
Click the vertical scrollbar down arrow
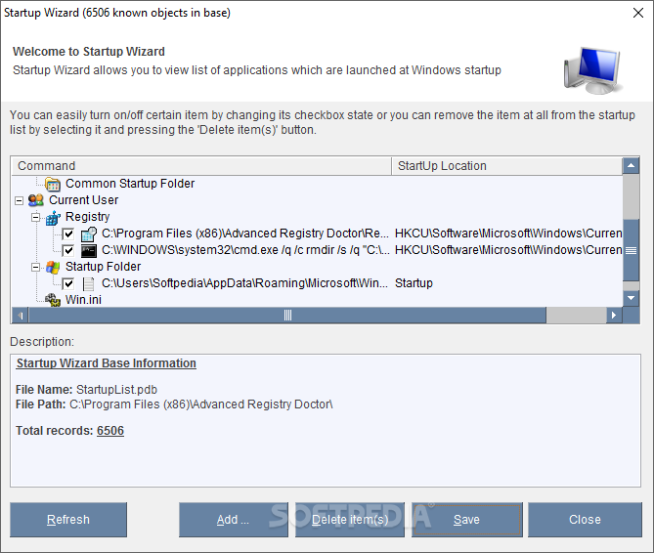click(632, 298)
